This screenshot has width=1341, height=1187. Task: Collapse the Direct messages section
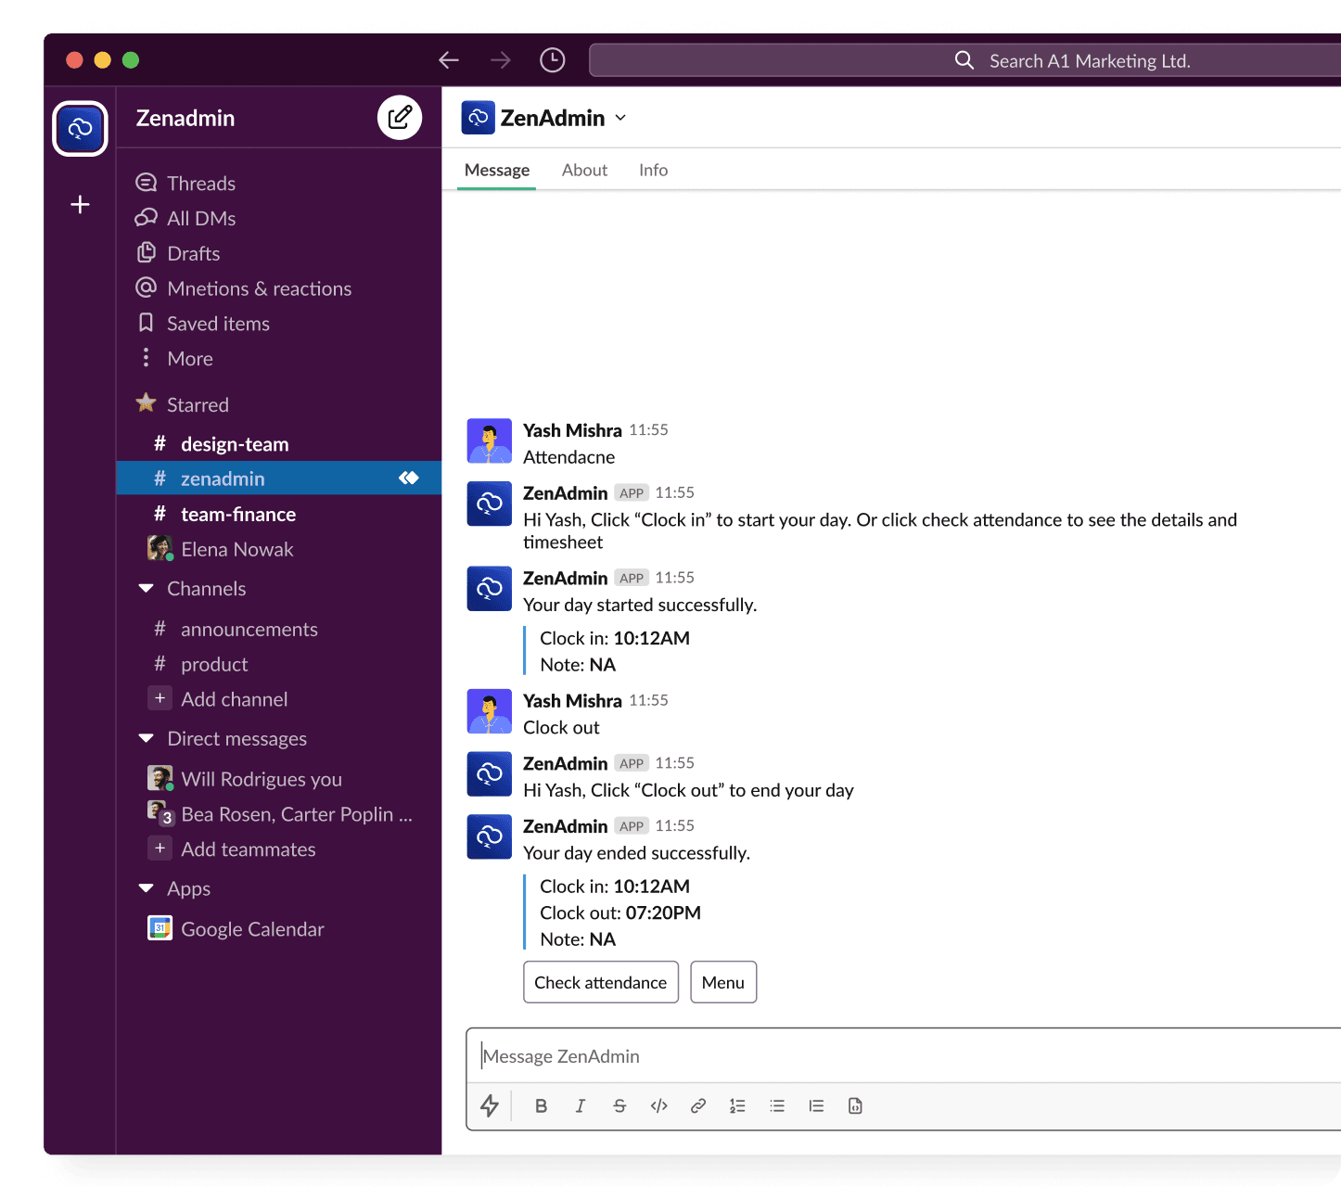click(x=146, y=738)
